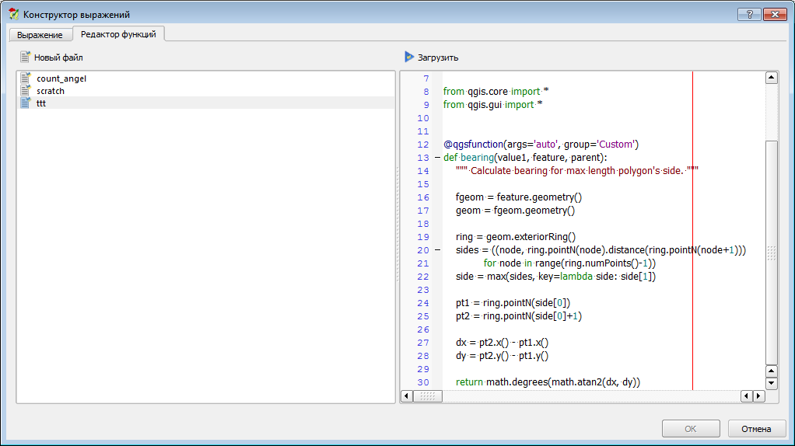The height and width of the screenshot is (446, 795).
Task: Collapse the def bearing code fold
Action: (x=436, y=158)
